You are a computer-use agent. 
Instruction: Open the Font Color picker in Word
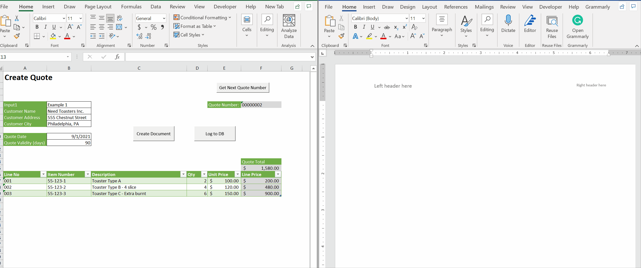390,36
